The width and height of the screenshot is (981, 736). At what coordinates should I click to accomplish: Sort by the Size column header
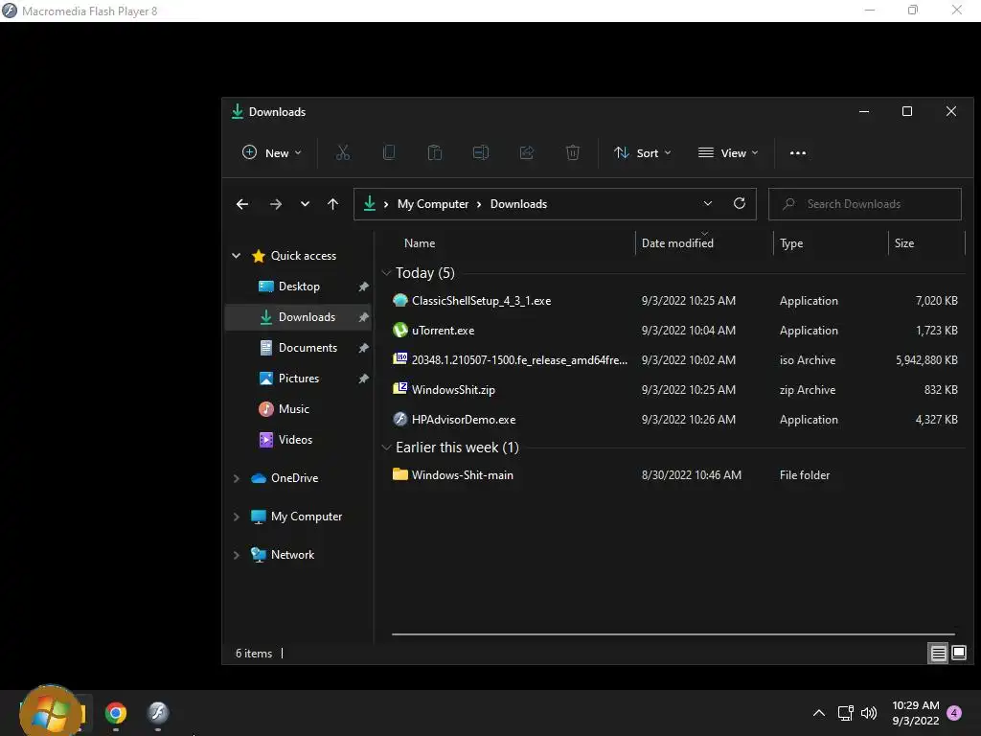pyautogui.click(x=904, y=242)
